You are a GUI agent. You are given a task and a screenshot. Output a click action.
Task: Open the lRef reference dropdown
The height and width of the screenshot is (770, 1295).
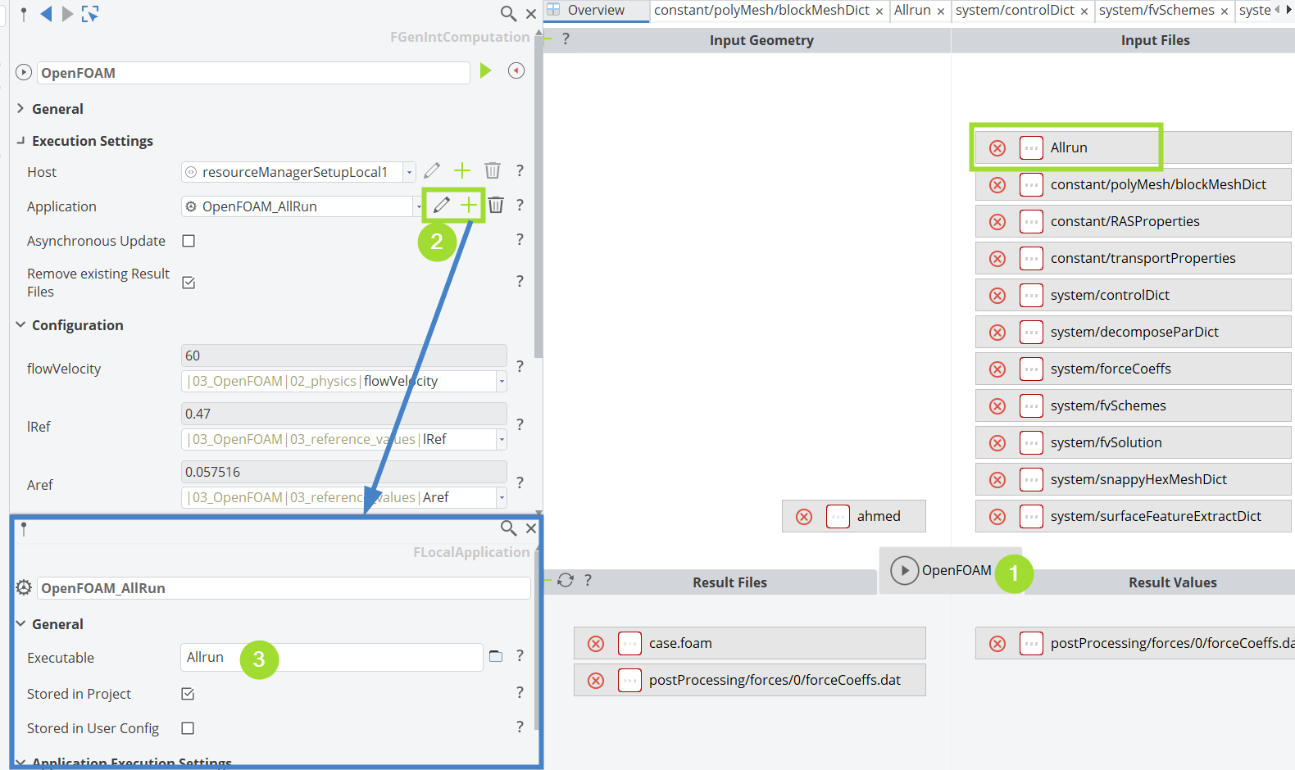click(x=502, y=439)
